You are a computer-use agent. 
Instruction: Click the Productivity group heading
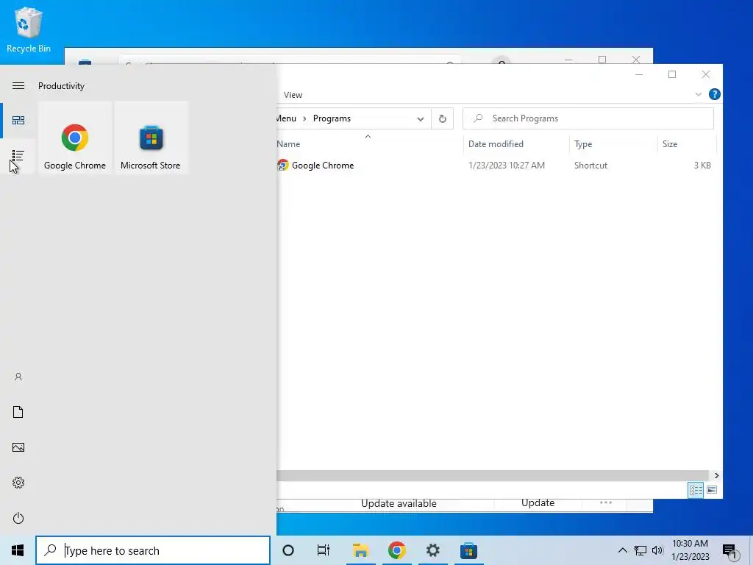62,86
